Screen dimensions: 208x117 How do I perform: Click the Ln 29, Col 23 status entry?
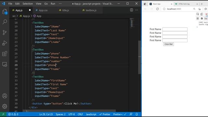(46, 114)
